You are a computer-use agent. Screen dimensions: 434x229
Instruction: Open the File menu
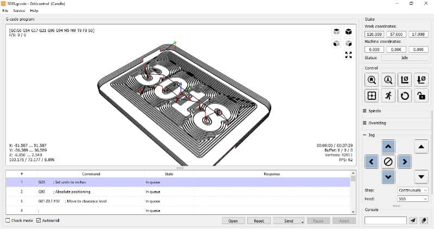coord(5,11)
